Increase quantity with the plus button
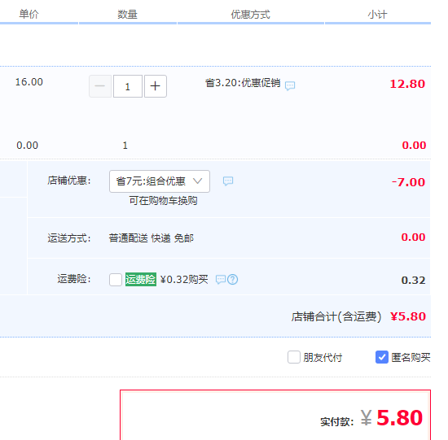The image size is (448, 440). (155, 86)
